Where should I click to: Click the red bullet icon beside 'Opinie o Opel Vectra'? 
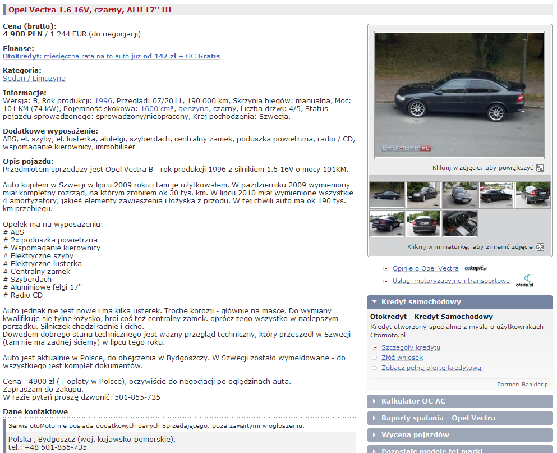(x=385, y=269)
